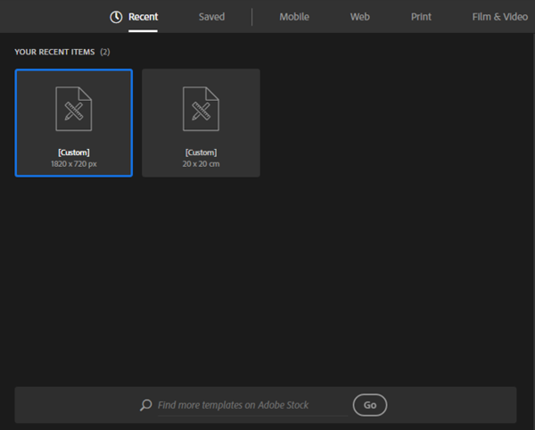Viewport: 535px width, 430px height.
Task: Switch to the Recent tab
Action: tap(143, 17)
